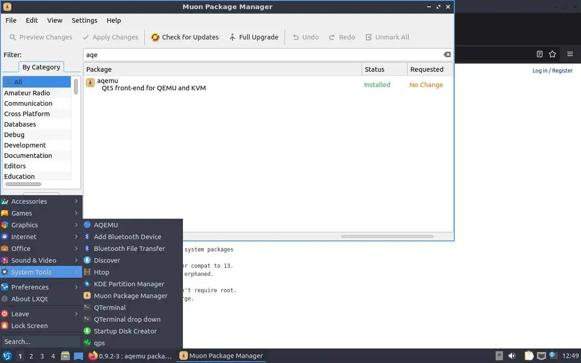Image resolution: width=581 pixels, height=363 pixels.
Task: Open the File menu in Muon
Action: click(x=11, y=20)
